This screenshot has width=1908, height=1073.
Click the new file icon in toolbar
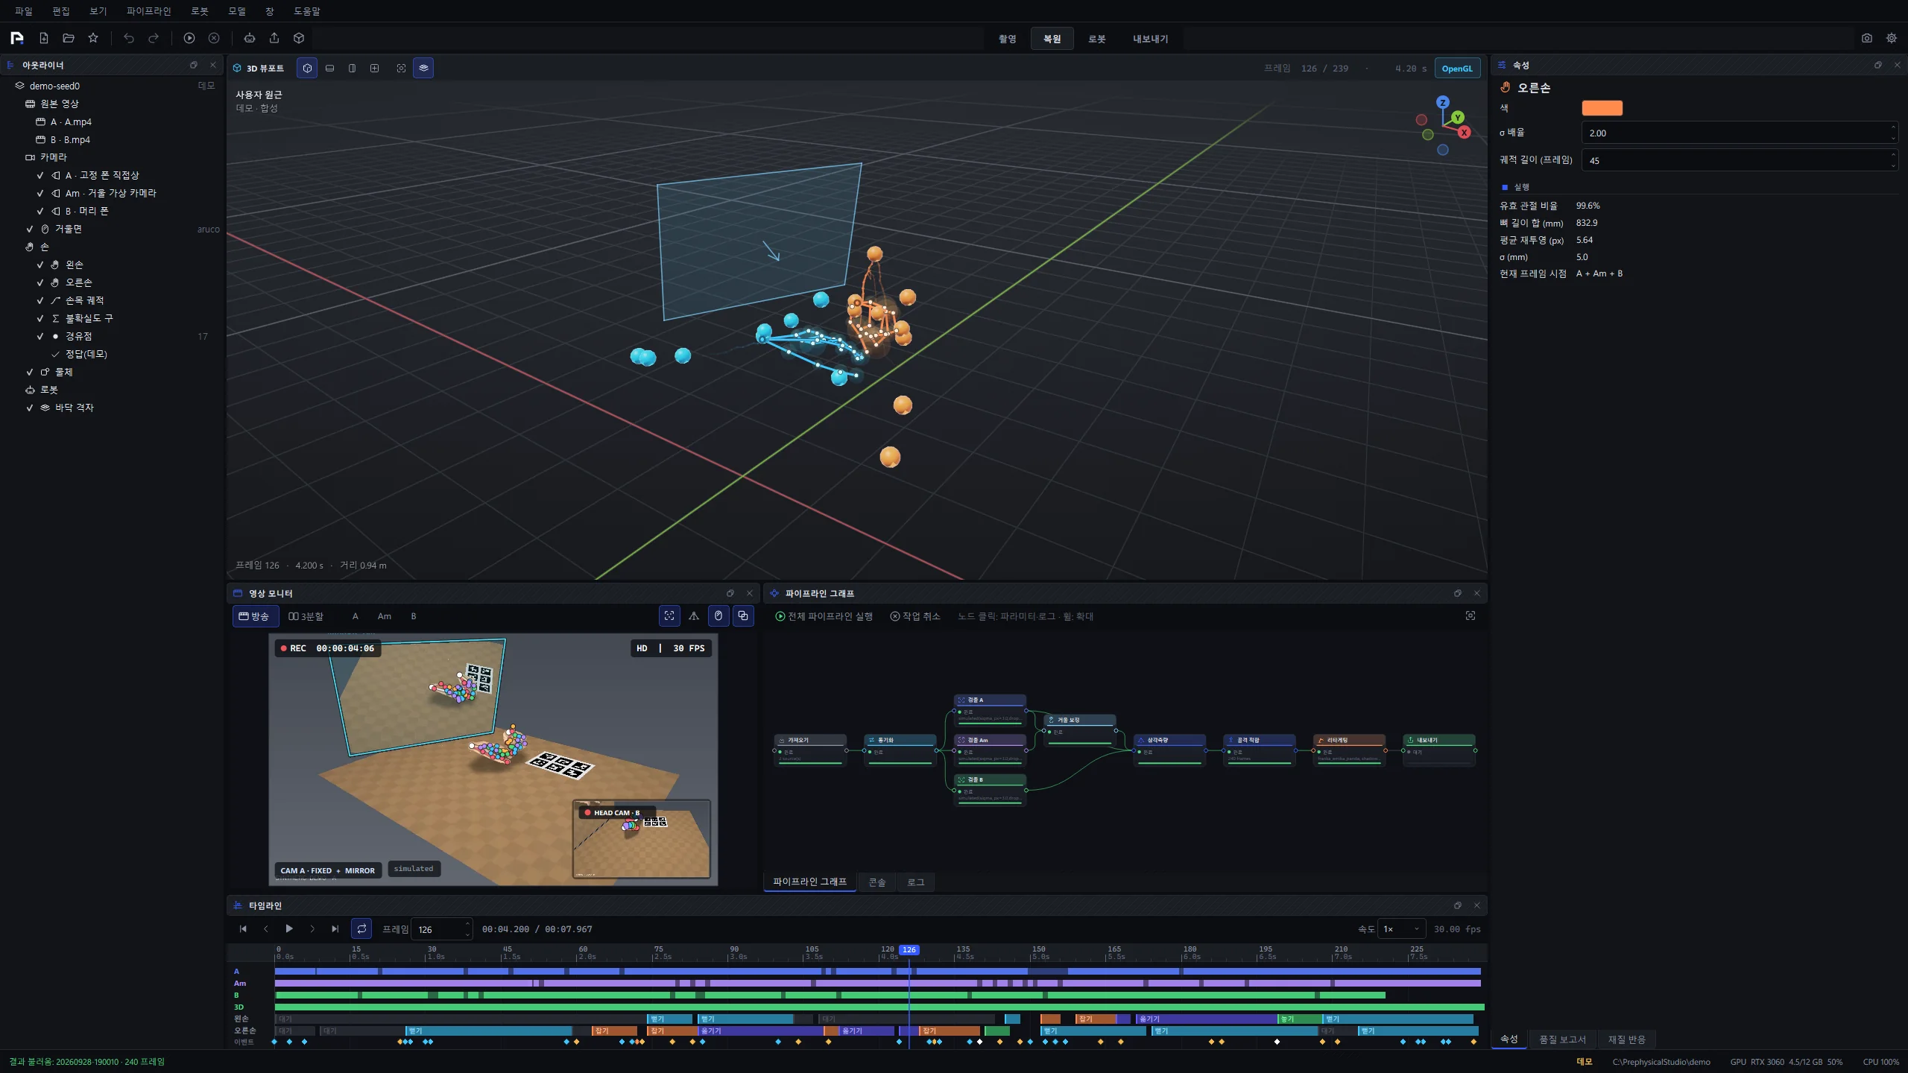point(44,38)
